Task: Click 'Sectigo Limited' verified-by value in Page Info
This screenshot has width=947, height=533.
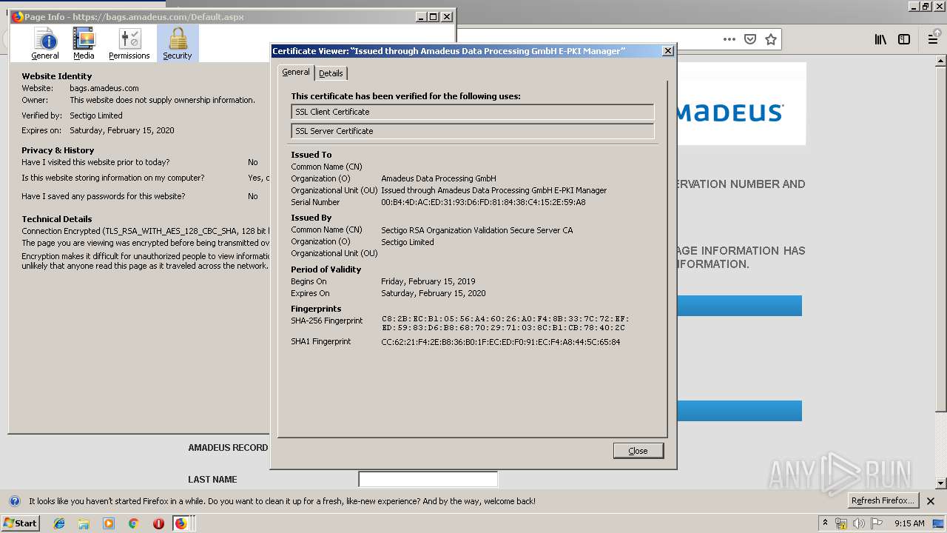Action: pyautogui.click(x=96, y=115)
